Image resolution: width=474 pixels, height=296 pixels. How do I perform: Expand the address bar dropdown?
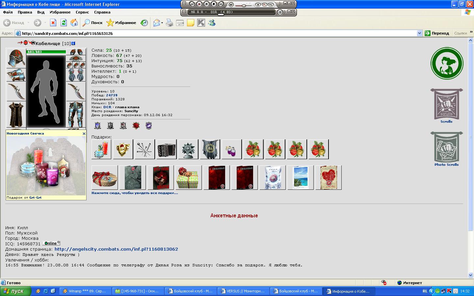point(419,33)
